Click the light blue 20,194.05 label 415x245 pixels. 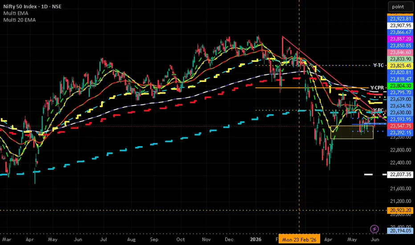(400, 231)
